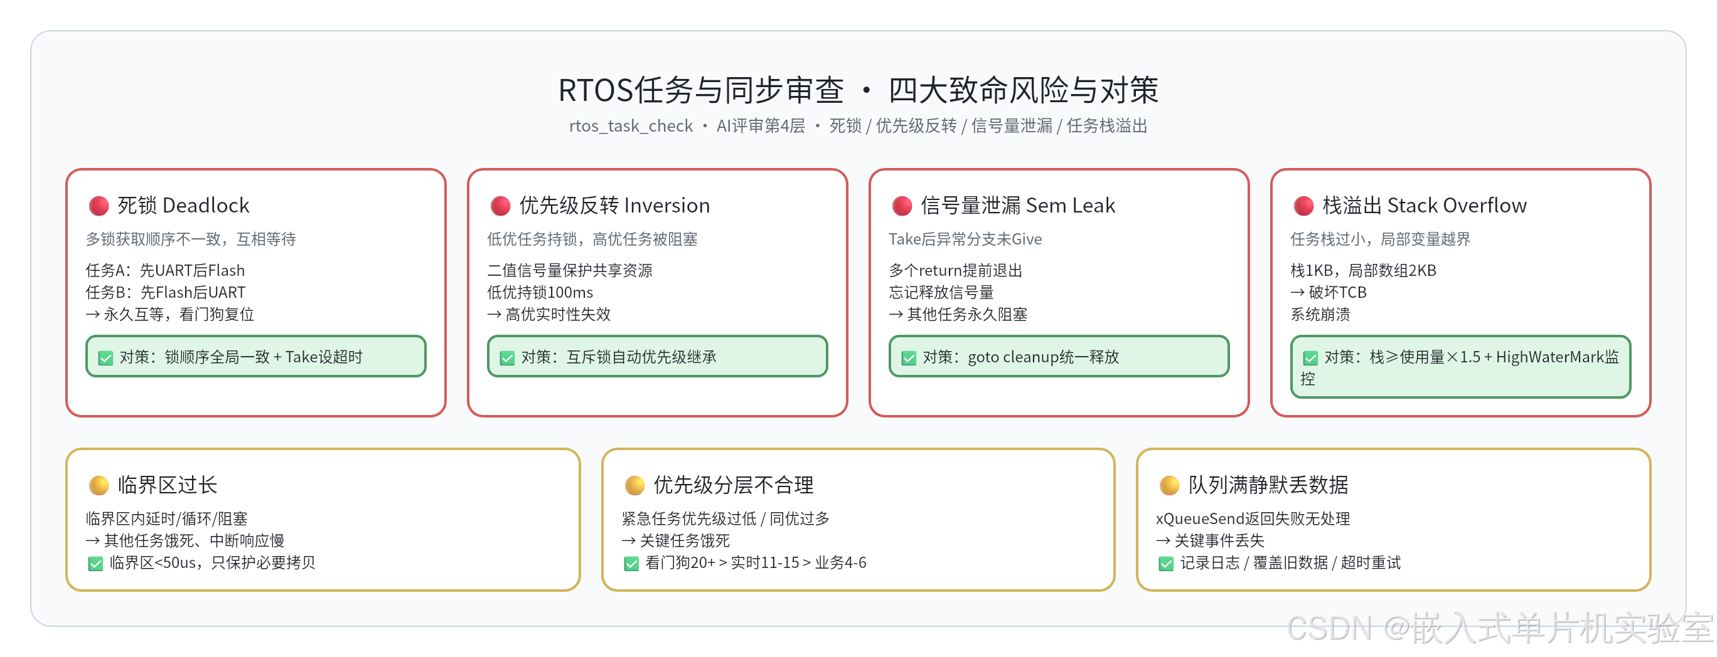The image size is (1717, 657).
Task: Click the red dot beside 优先级反转 Inversion
Action: point(500,206)
